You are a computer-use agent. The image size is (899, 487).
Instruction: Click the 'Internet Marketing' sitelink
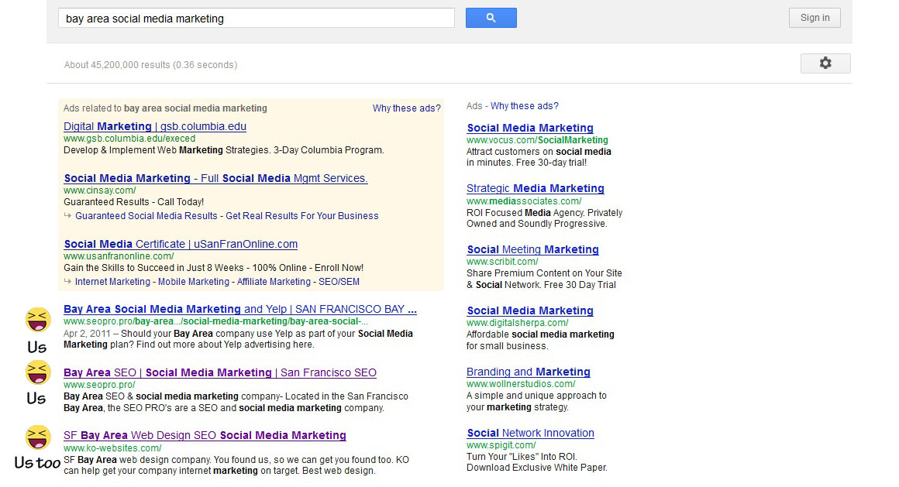coord(112,282)
